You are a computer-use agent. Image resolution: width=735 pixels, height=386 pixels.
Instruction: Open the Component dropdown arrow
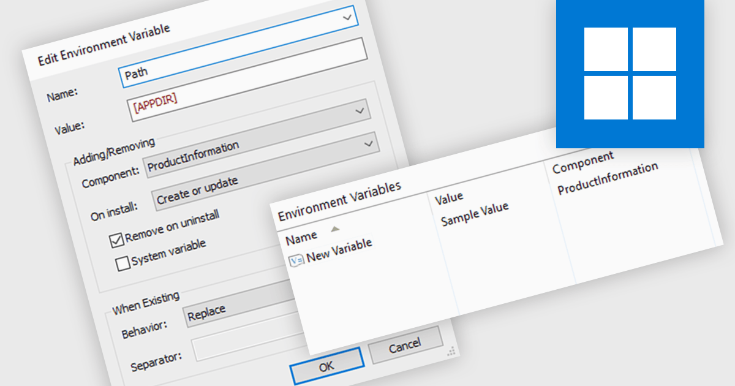360,112
